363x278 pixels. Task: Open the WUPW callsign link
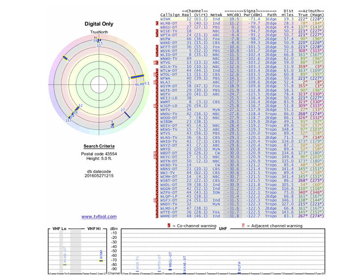[165, 39]
